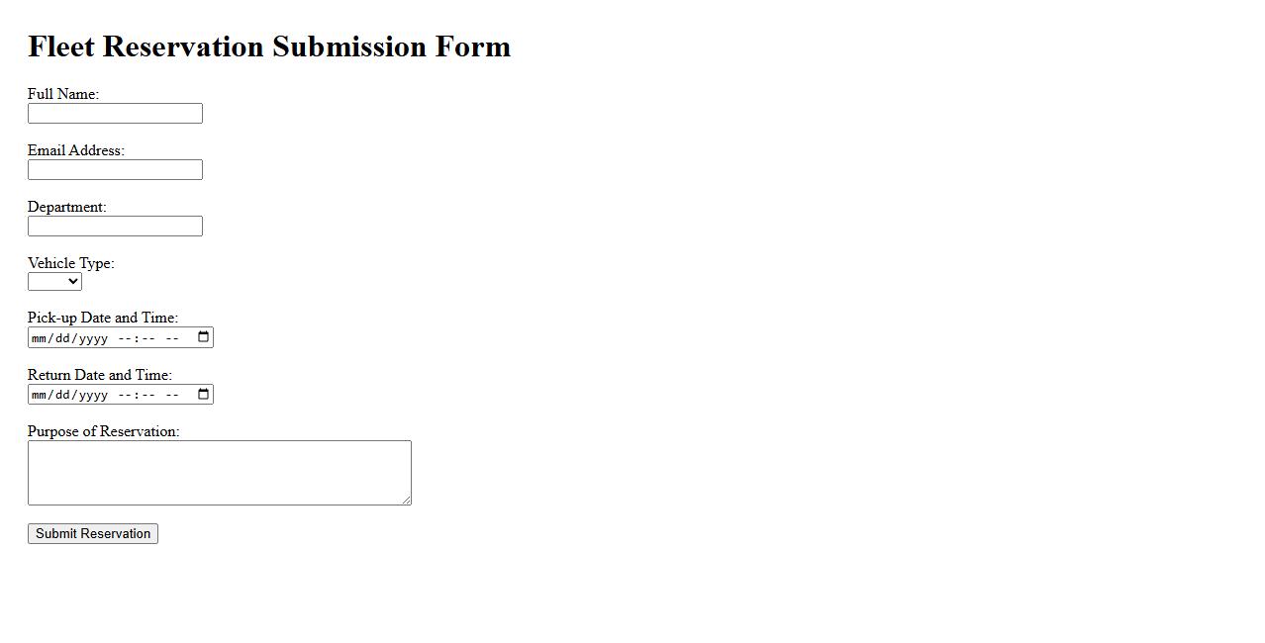The image size is (1265, 643).
Task: Select the day segment of Pick-up date
Action: pyautogui.click(x=62, y=338)
